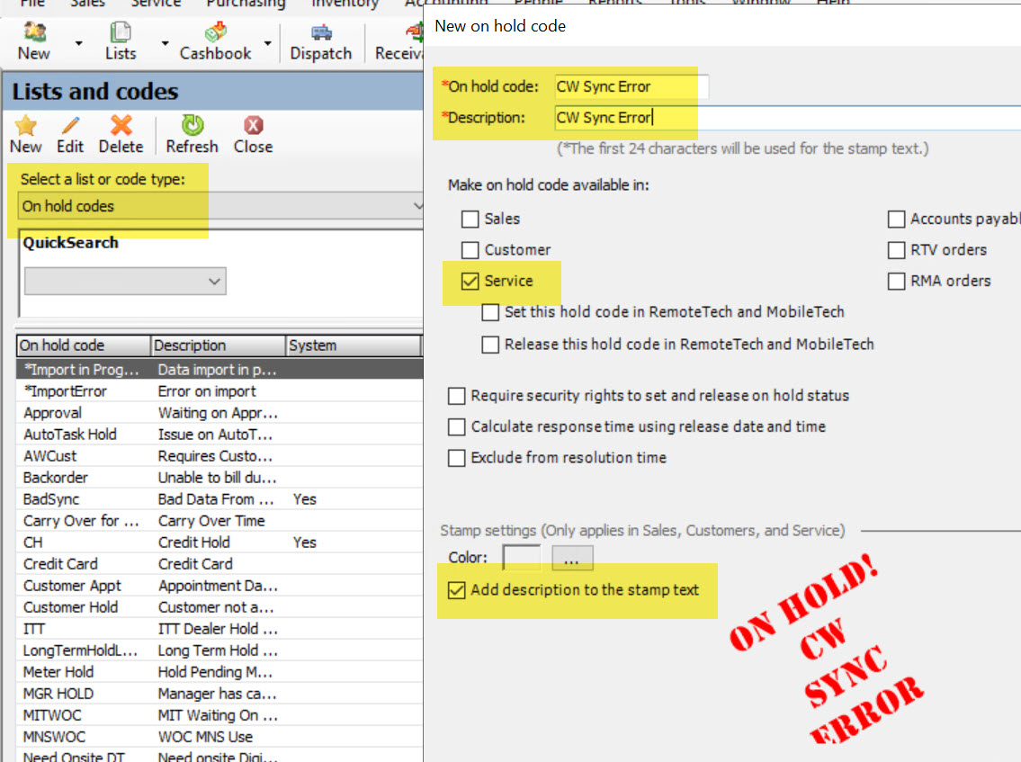Check the Customer checkbox

(x=470, y=250)
